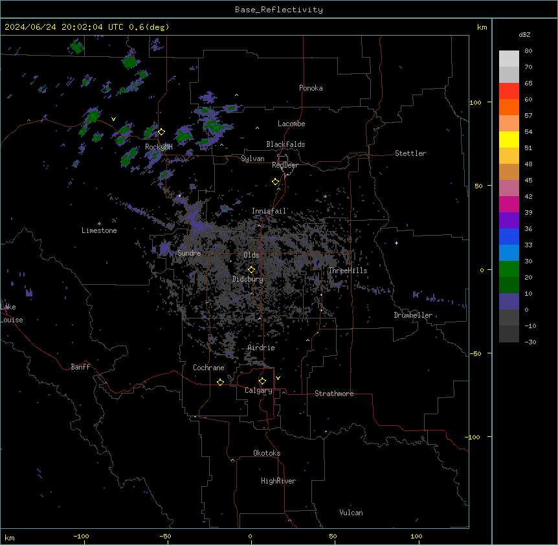Click the asterisk marker above Limestone label
Screen dimensions: 558x545
point(99,224)
